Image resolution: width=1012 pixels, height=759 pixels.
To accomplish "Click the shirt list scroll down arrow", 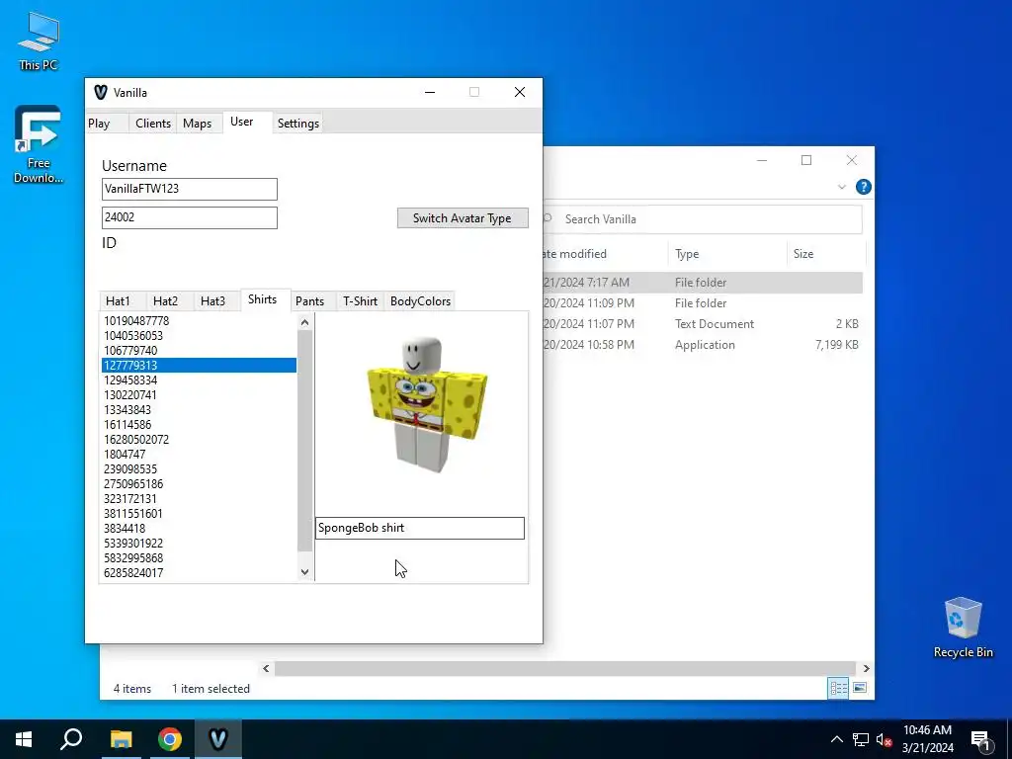I will 304,572.
